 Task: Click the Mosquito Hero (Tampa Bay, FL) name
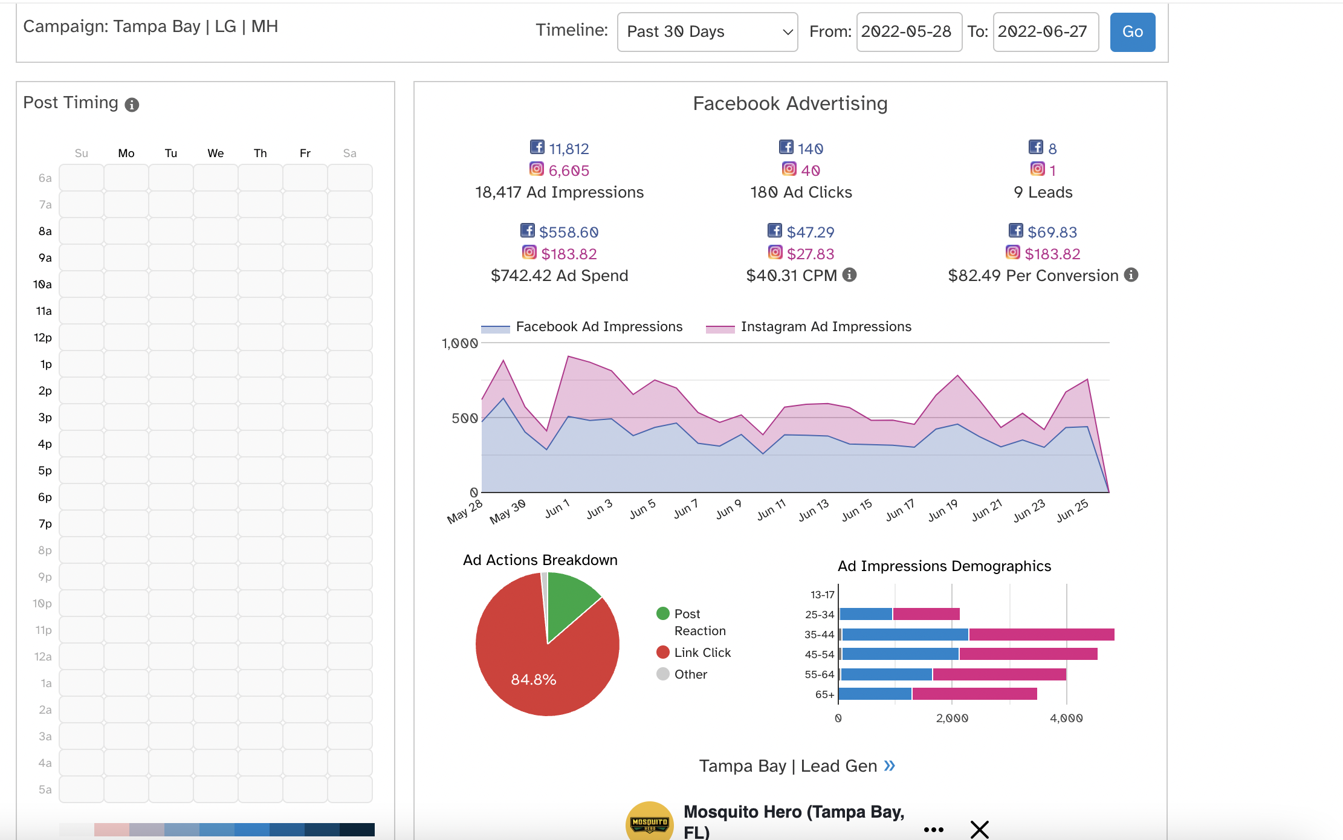[x=794, y=821]
